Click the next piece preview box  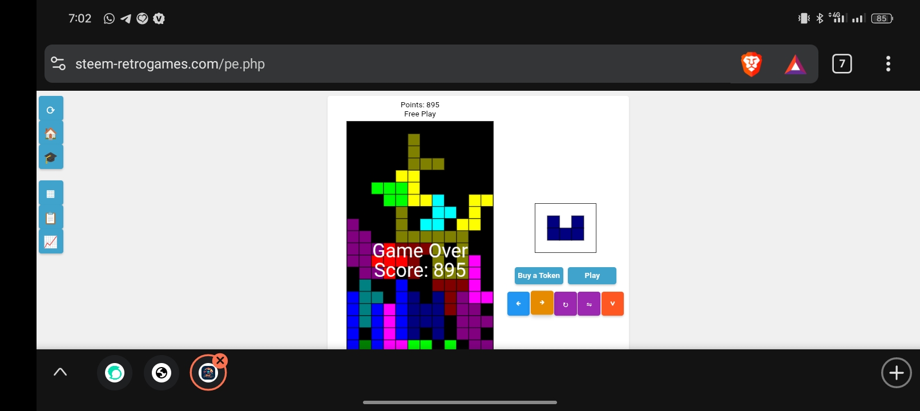point(566,228)
